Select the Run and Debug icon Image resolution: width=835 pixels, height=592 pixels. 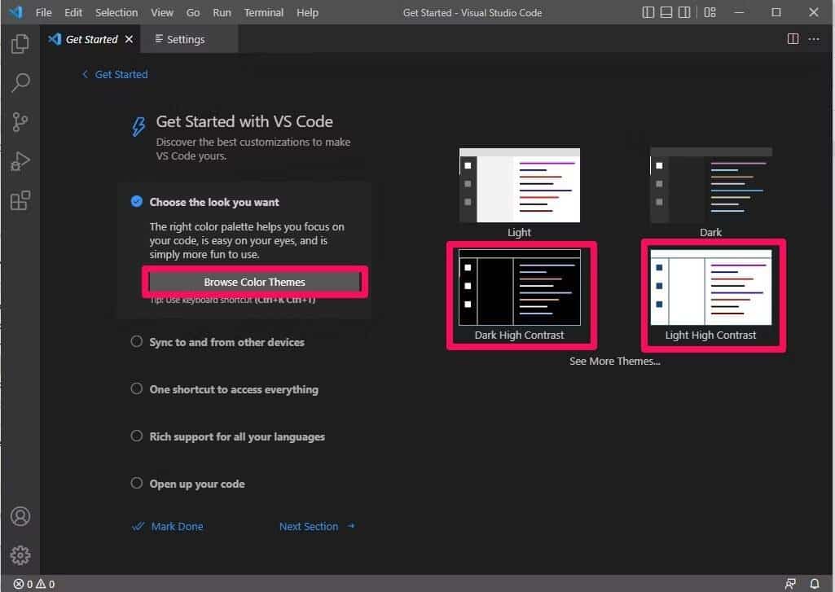(20, 160)
